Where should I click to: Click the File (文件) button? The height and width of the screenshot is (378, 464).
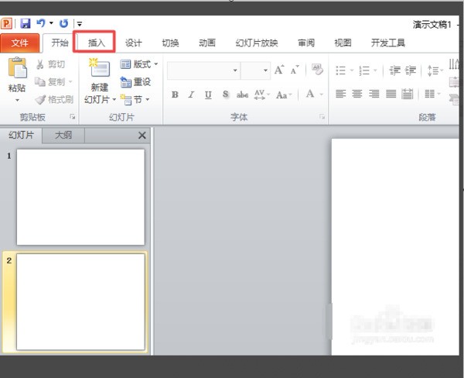pos(19,43)
